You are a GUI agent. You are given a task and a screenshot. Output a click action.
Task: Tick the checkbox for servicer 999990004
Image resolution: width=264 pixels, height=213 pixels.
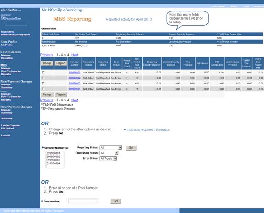click(43, 89)
